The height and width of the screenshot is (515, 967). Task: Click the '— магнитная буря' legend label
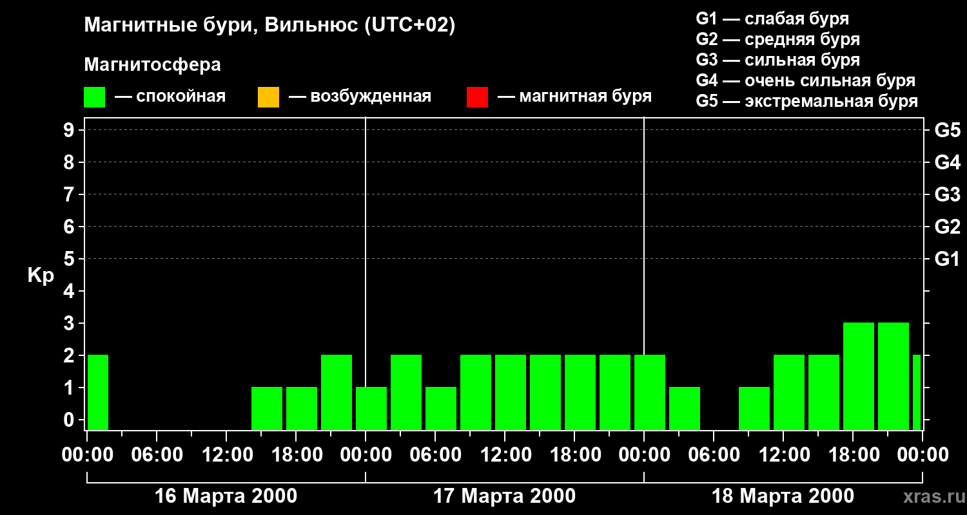[x=574, y=97]
